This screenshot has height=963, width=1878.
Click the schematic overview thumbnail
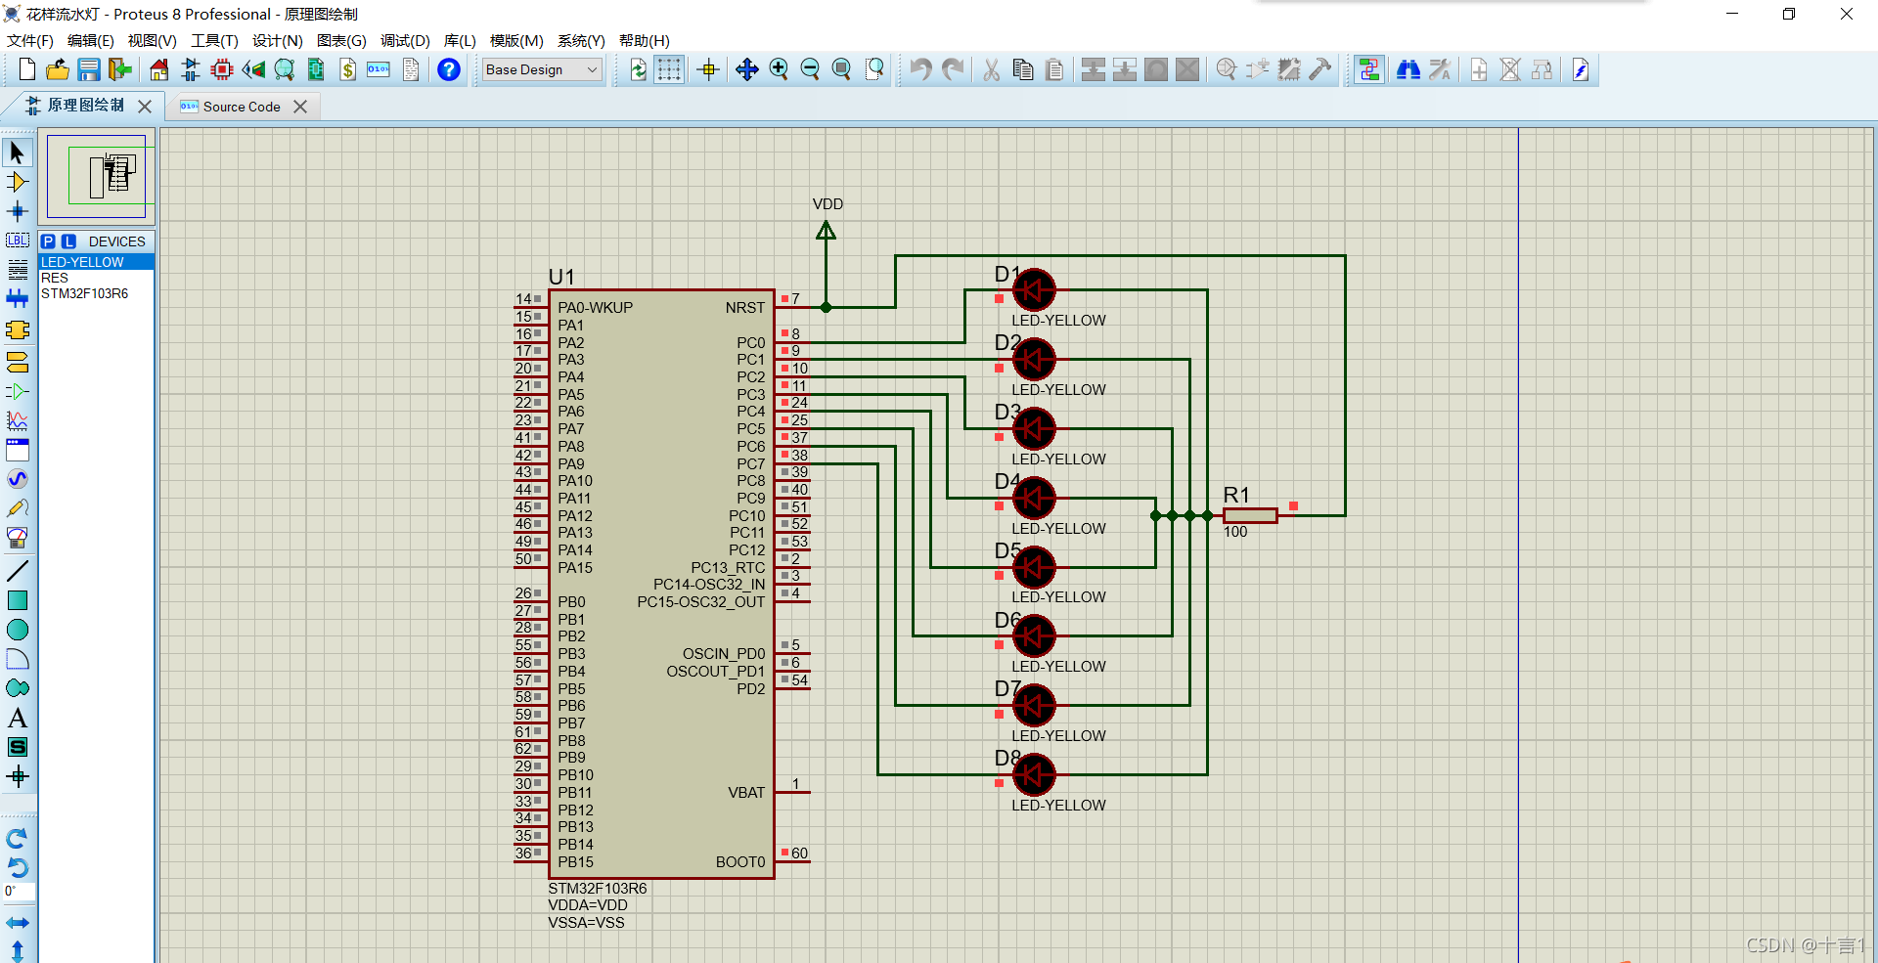97,177
